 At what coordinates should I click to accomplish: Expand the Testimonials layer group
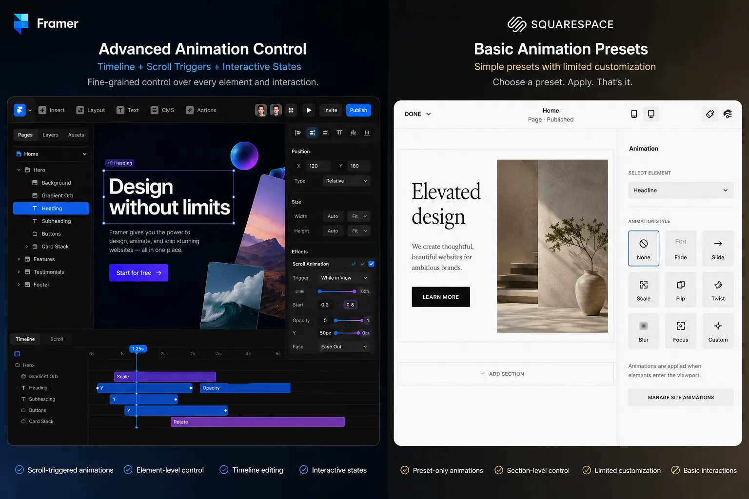pos(19,272)
